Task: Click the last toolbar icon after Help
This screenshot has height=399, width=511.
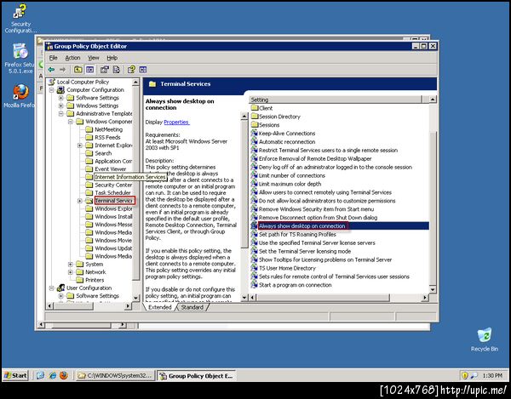Action: (143, 69)
